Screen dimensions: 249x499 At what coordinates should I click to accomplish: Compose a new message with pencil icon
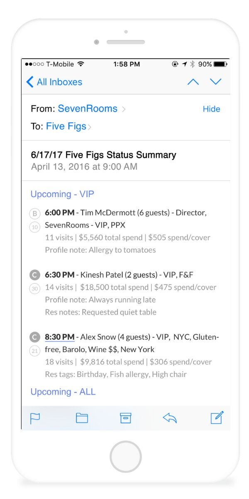217,417
